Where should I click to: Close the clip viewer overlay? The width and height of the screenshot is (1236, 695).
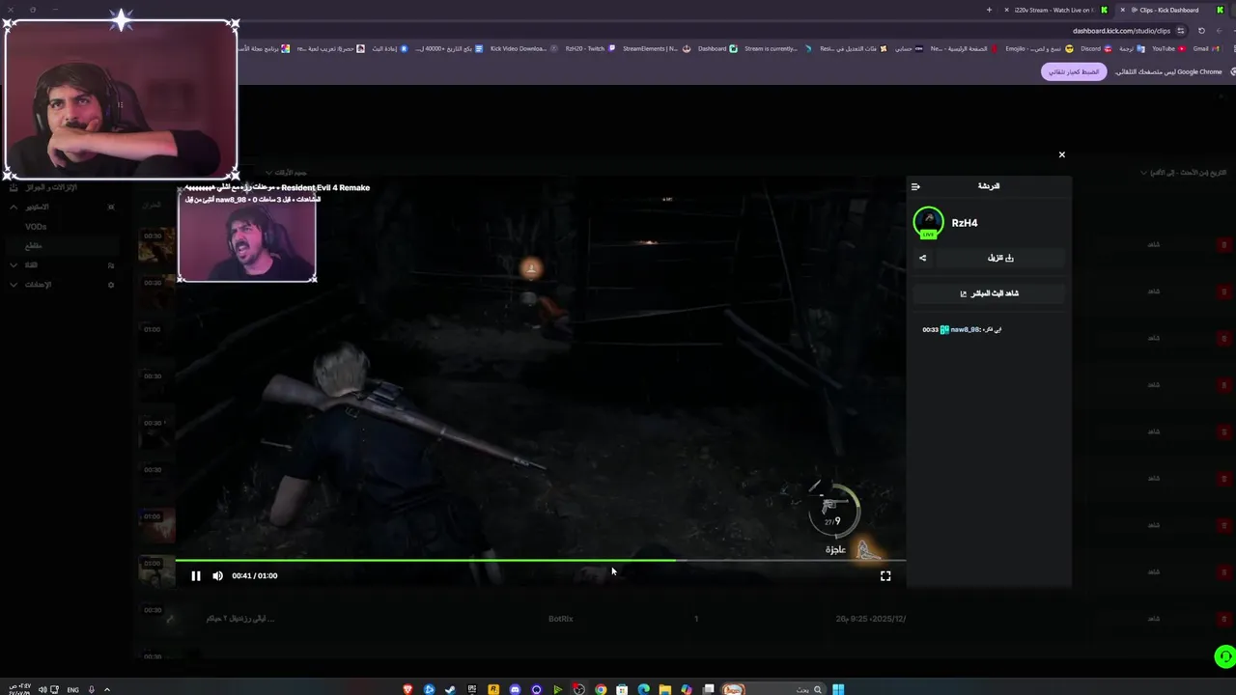(1061, 154)
